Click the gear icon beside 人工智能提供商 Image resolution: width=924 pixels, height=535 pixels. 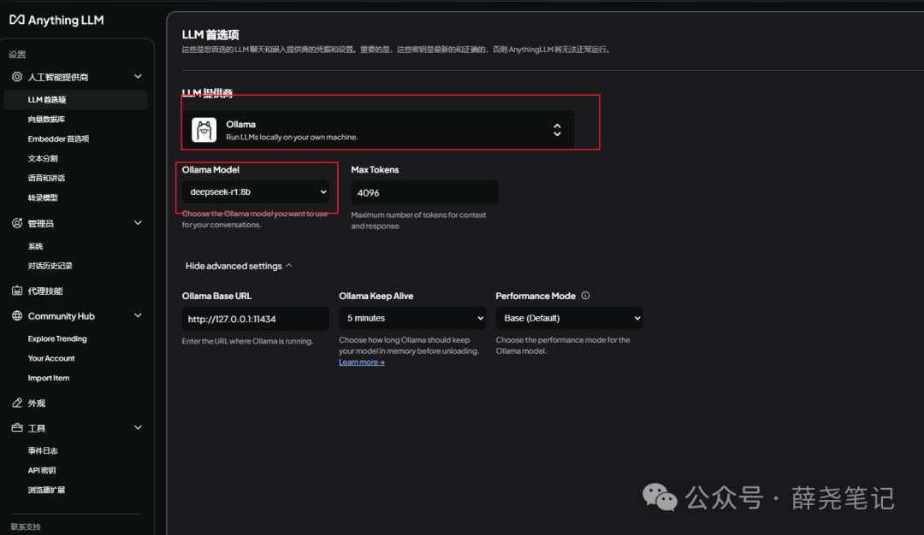(x=17, y=77)
